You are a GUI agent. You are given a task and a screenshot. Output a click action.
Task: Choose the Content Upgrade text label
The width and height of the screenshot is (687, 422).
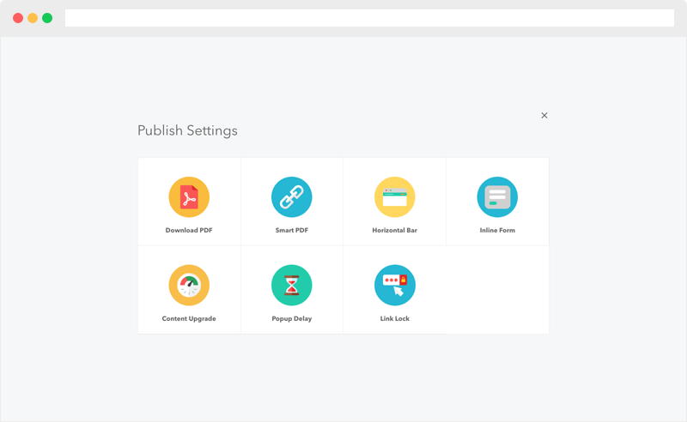pos(189,319)
